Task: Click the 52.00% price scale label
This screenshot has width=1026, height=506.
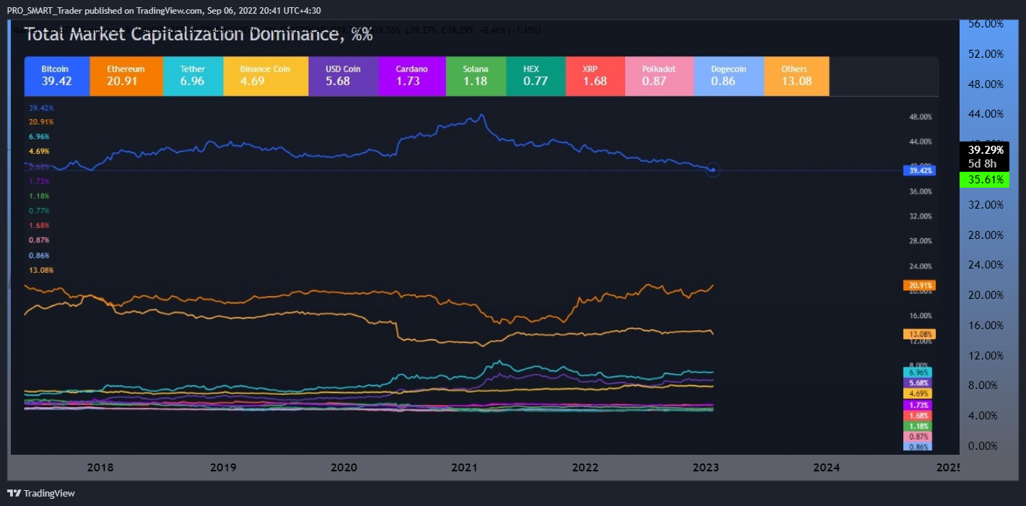Action: click(x=986, y=54)
